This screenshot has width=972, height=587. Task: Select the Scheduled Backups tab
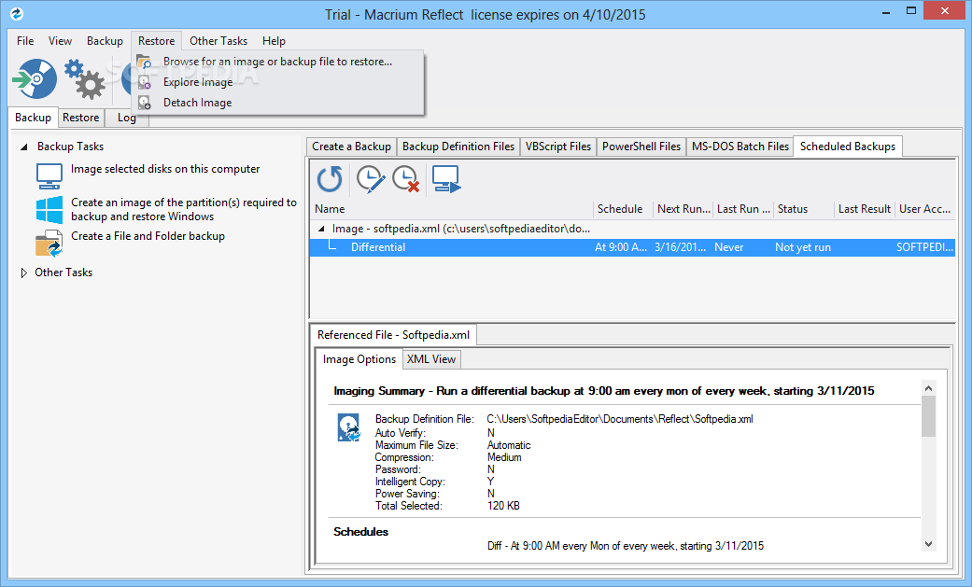(x=848, y=147)
